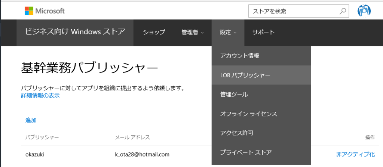Select アカウント情報 from settings menu

tap(261, 56)
